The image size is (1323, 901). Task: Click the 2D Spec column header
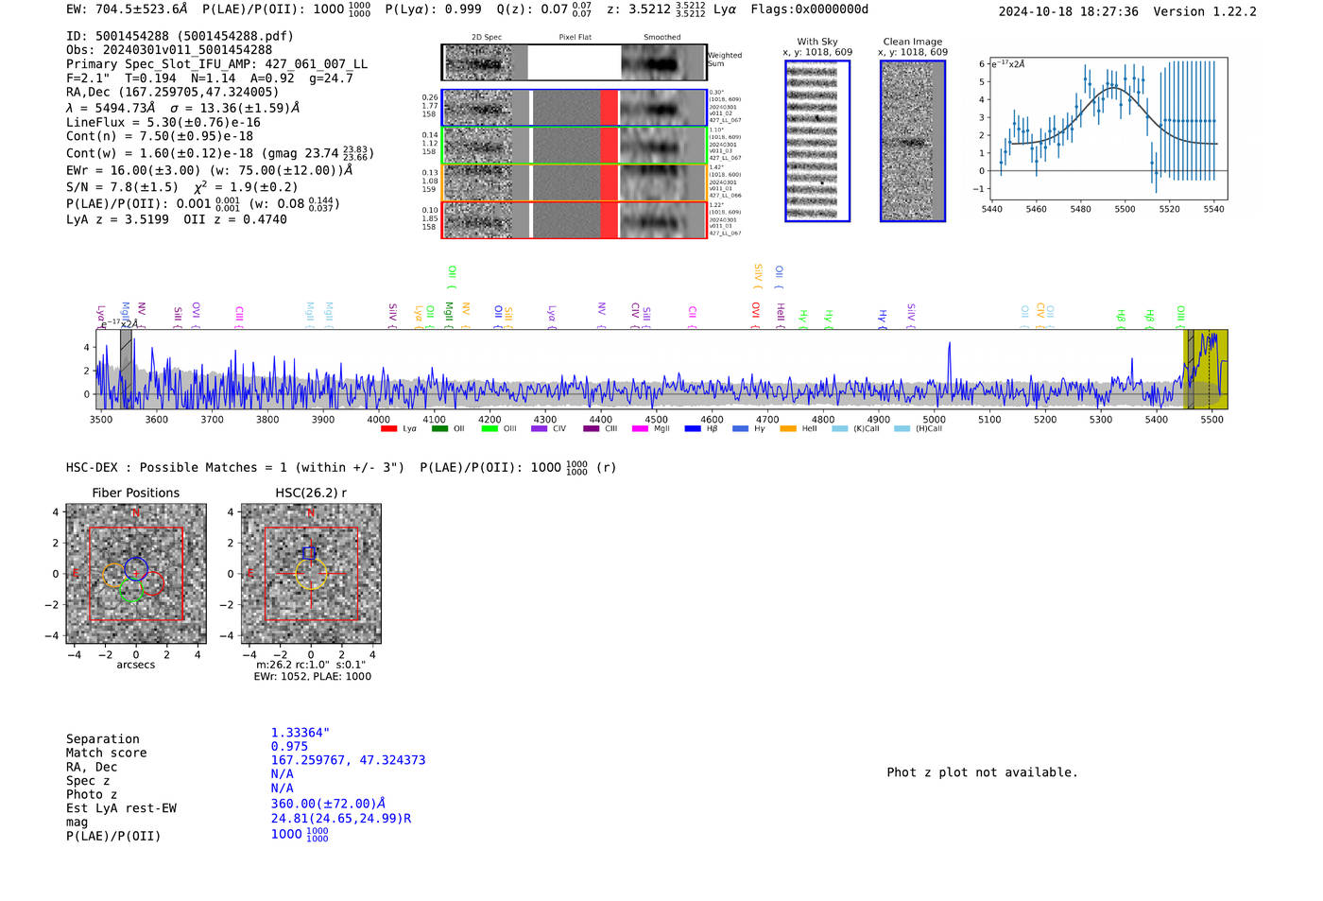point(487,37)
